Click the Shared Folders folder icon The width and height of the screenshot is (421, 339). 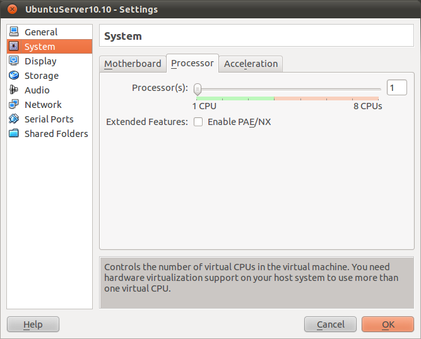pyautogui.click(x=14, y=134)
